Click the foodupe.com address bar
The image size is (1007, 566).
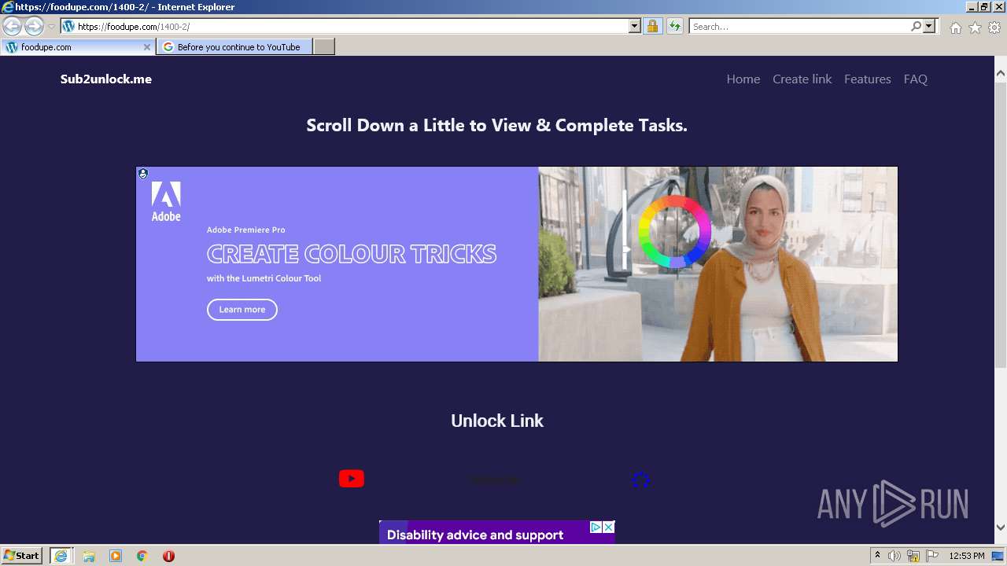click(345, 27)
